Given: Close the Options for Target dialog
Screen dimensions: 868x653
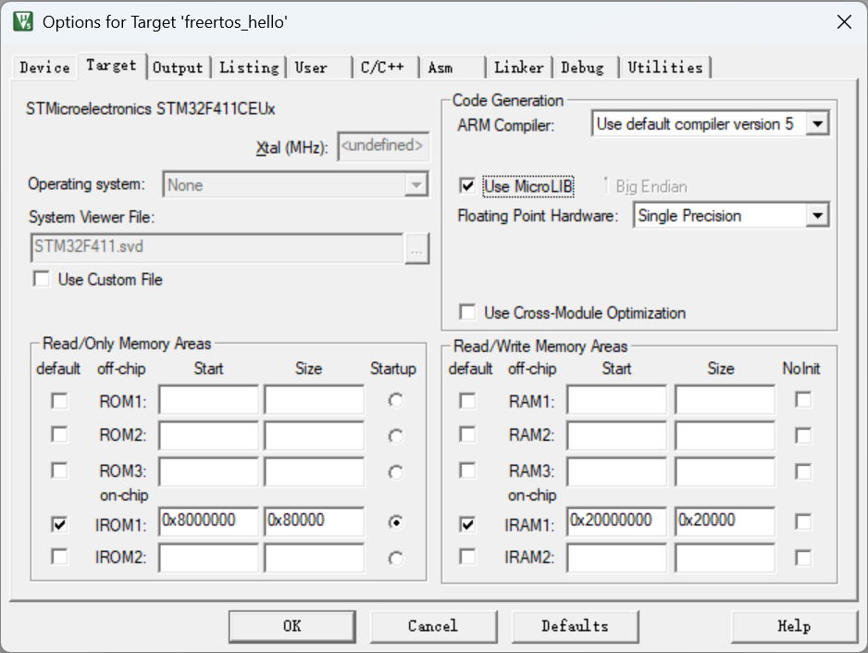Looking at the screenshot, I should (x=844, y=22).
